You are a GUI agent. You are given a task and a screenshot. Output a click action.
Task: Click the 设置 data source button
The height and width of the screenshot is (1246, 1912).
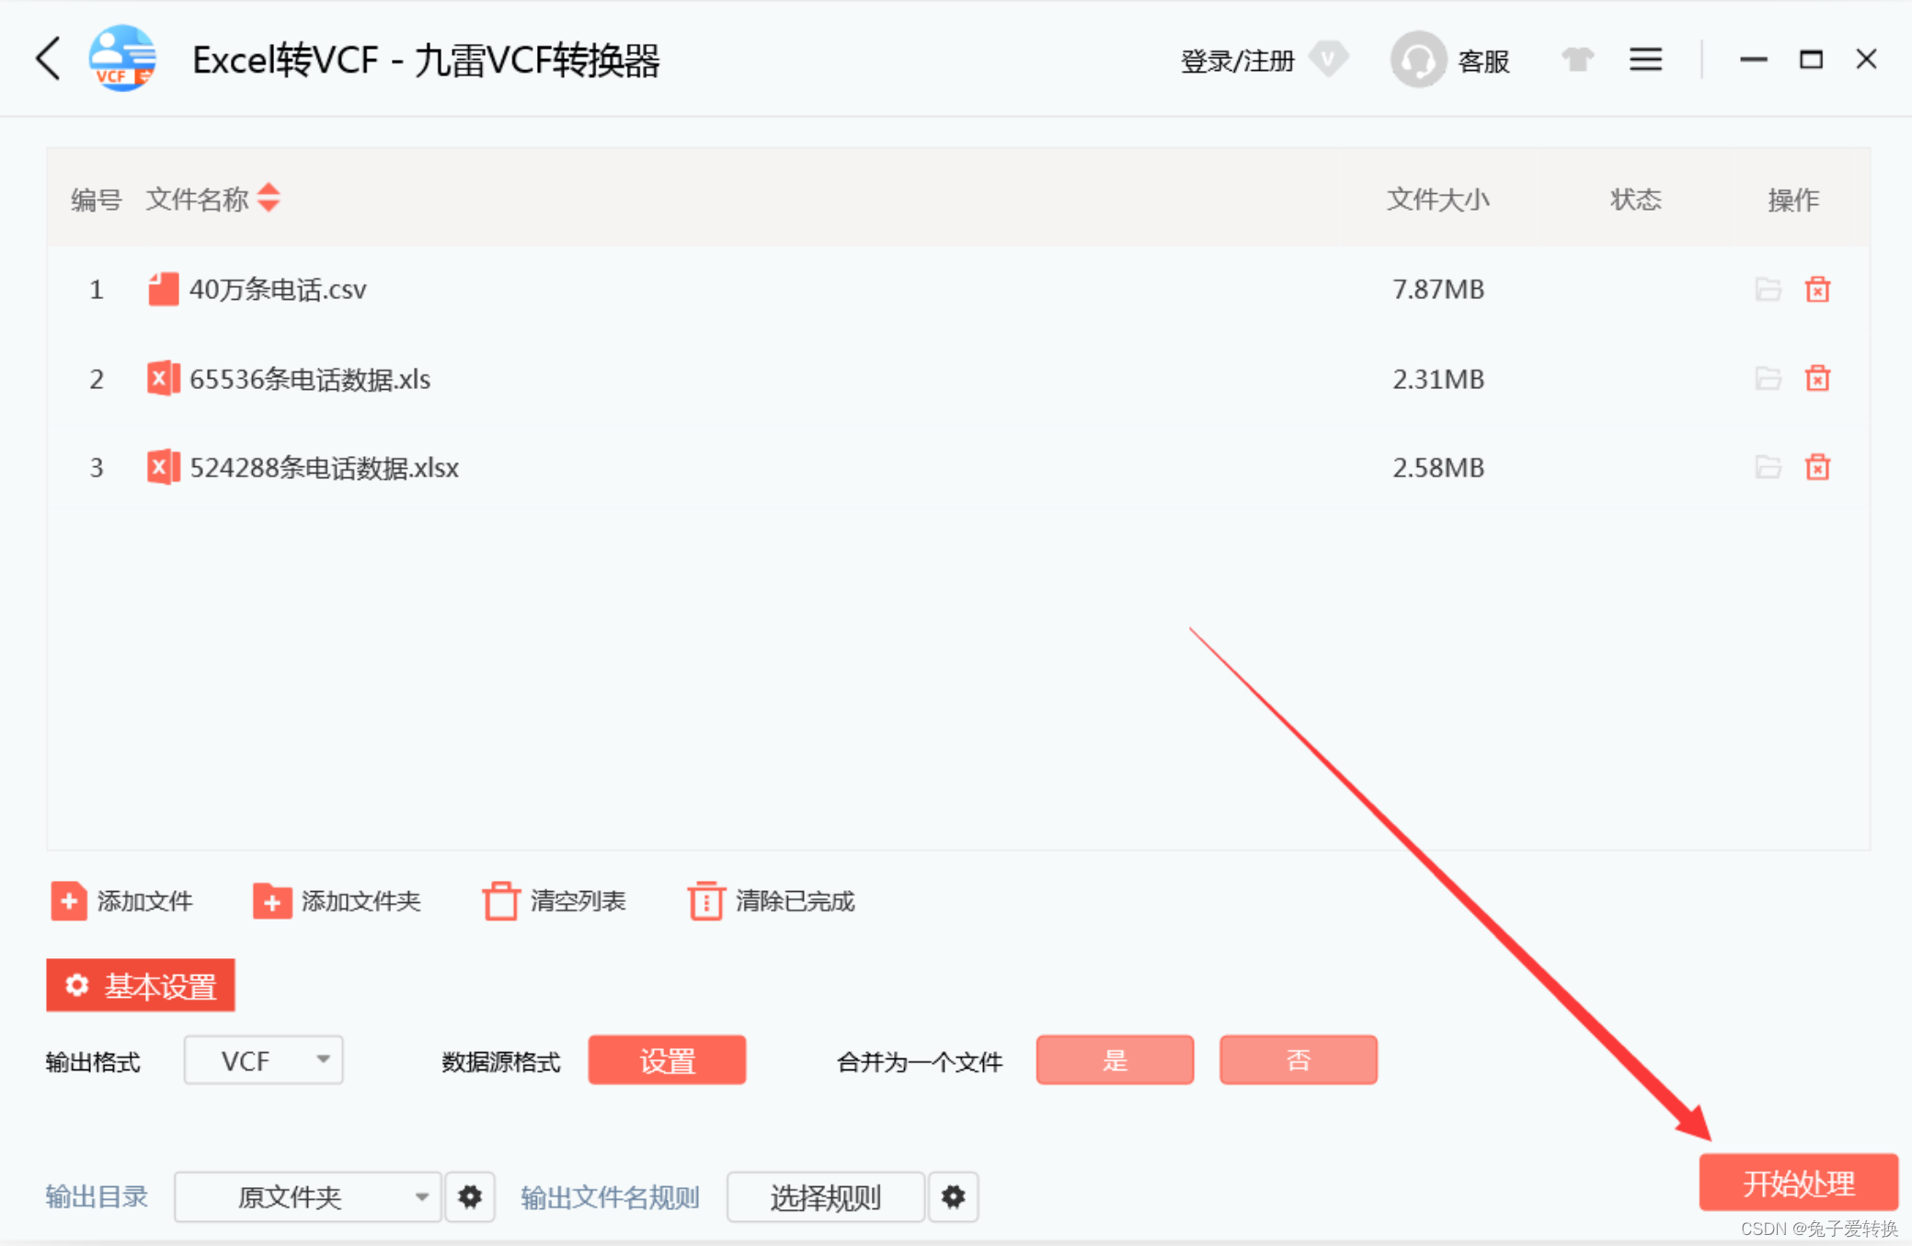[667, 1060]
